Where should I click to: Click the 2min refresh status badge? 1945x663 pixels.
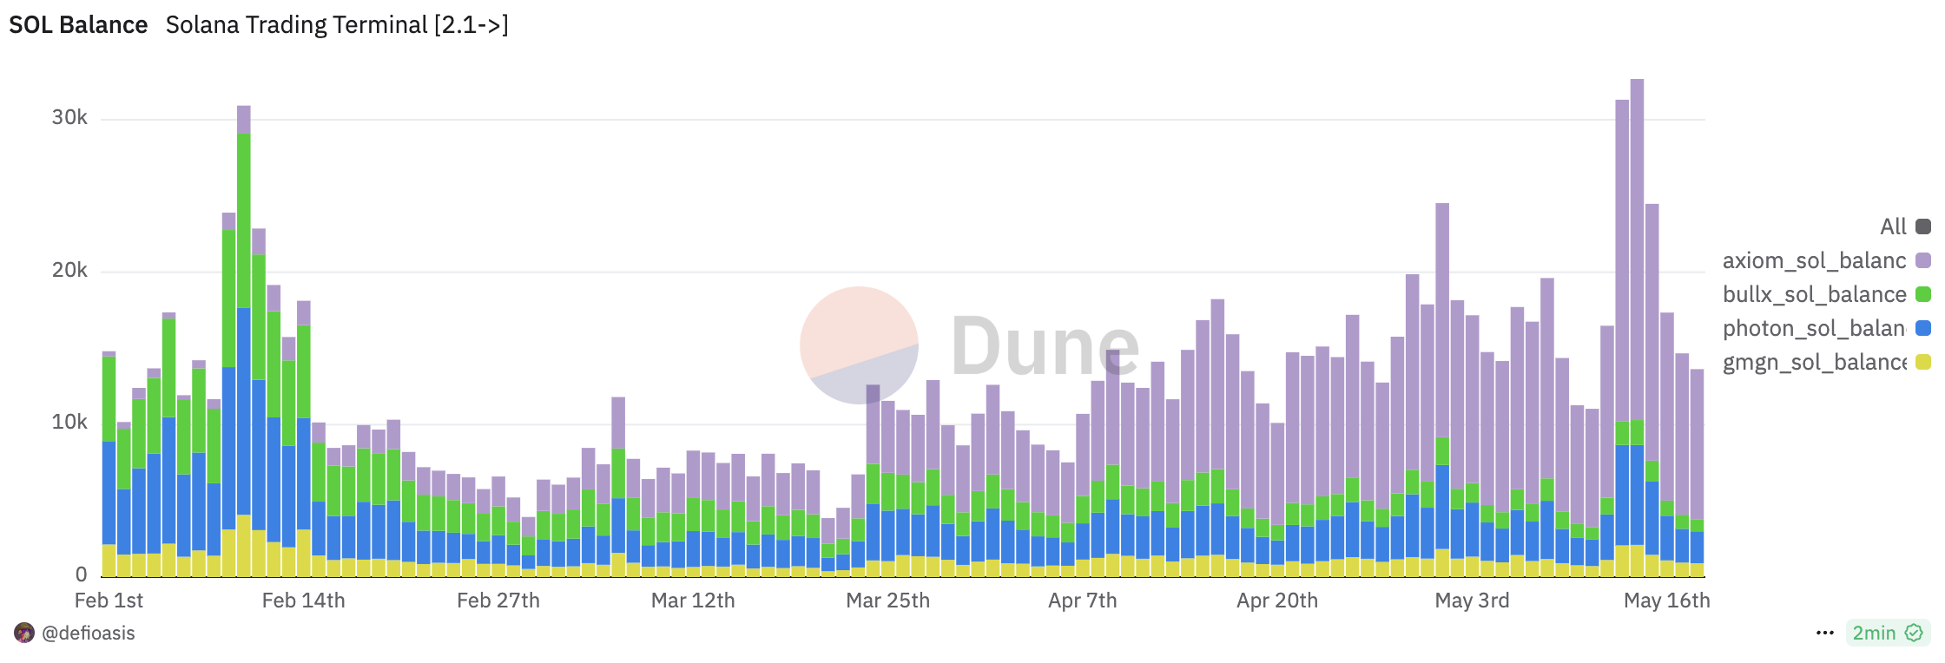click(1874, 633)
